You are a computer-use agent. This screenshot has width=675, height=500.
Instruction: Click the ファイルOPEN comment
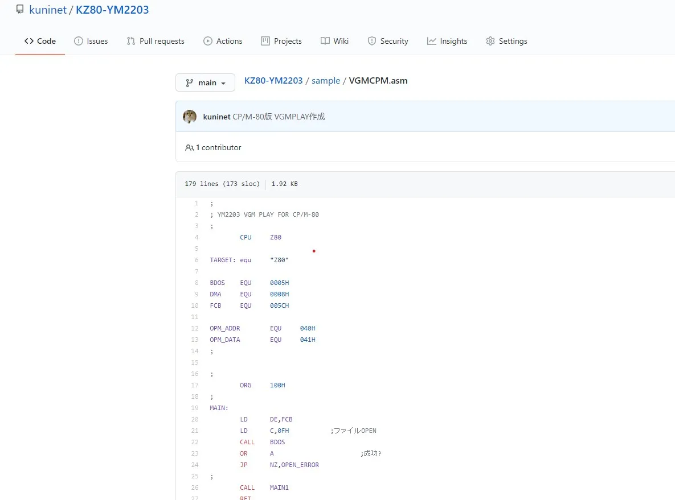pos(353,431)
